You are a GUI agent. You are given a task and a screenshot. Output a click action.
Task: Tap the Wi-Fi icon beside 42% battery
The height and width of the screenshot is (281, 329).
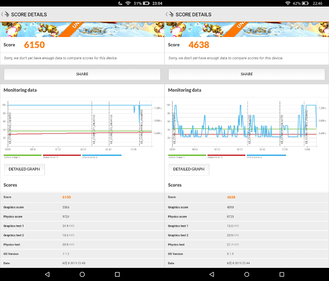(288, 3)
